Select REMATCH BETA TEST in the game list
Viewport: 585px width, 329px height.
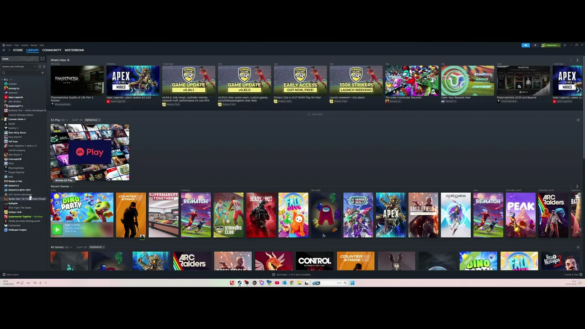click(19, 190)
